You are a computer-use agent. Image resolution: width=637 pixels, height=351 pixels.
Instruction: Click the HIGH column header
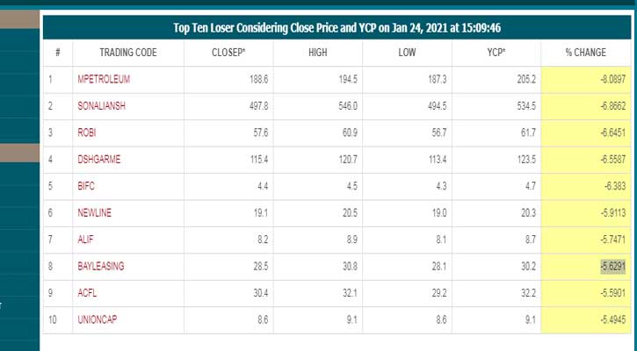pyautogui.click(x=318, y=53)
